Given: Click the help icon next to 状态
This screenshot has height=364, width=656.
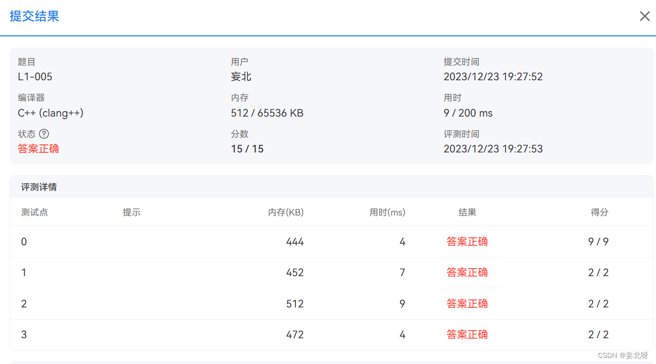Looking at the screenshot, I should point(44,134).
